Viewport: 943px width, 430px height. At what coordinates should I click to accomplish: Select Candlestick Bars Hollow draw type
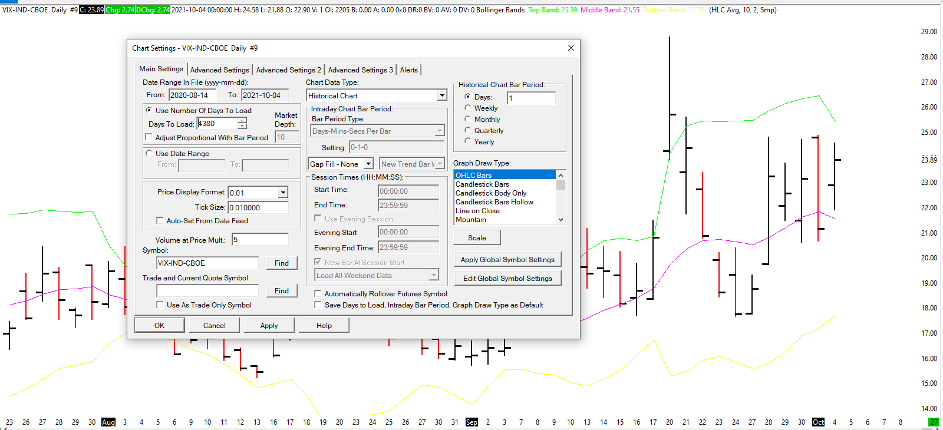tap(505, 201)
